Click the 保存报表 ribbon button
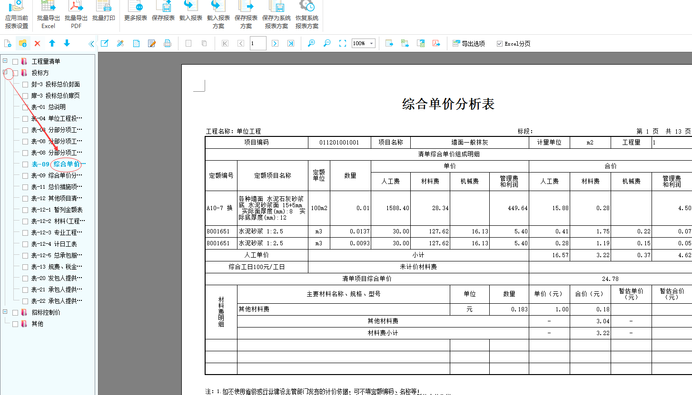 pos(163,12)
